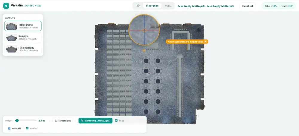Click the Dimensions button
Viewport: 299px width, 136px height.
pyautogui.click(x=63, y=120)
